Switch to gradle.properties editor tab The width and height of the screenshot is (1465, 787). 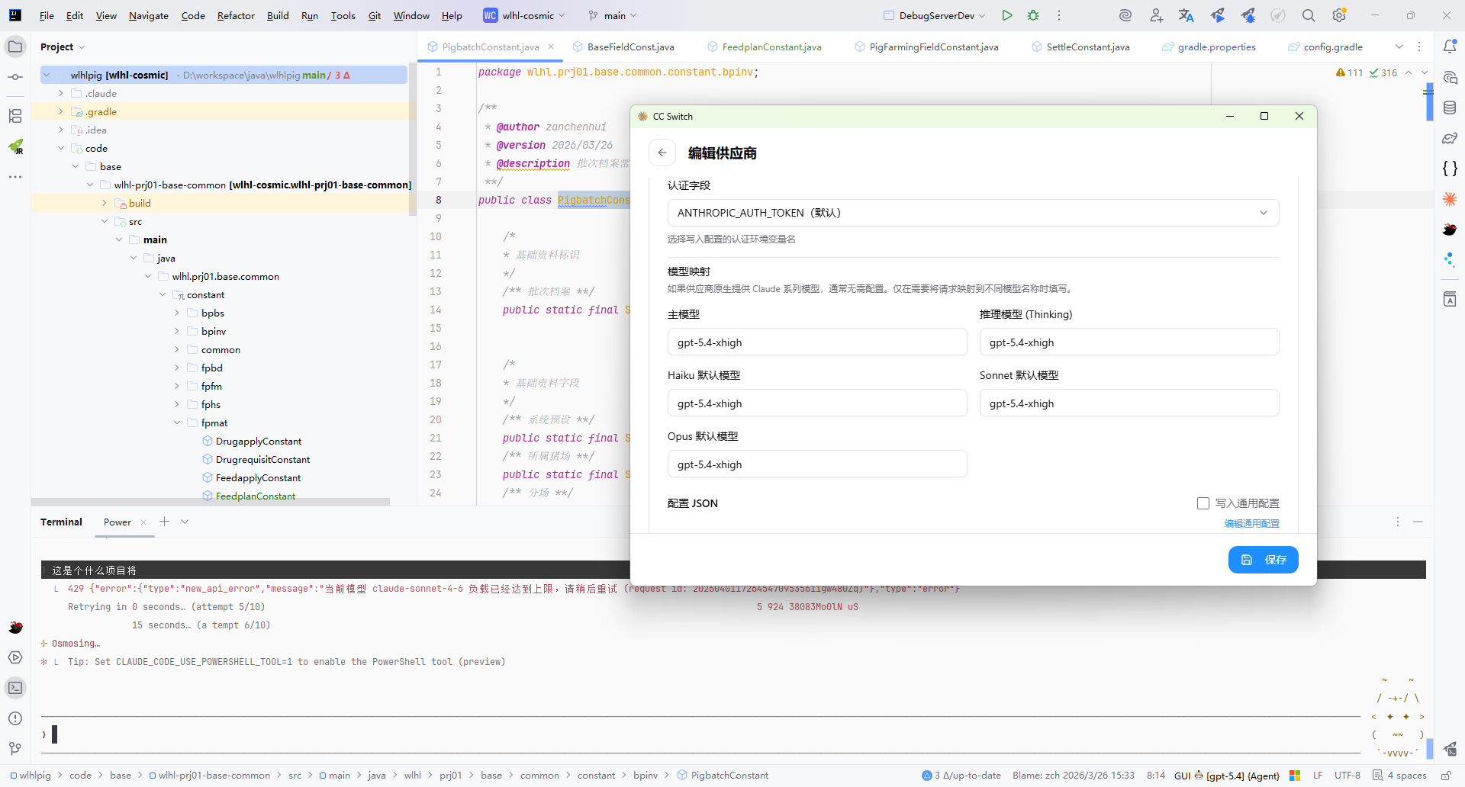pyautogui.click(x=1209, y=47)
